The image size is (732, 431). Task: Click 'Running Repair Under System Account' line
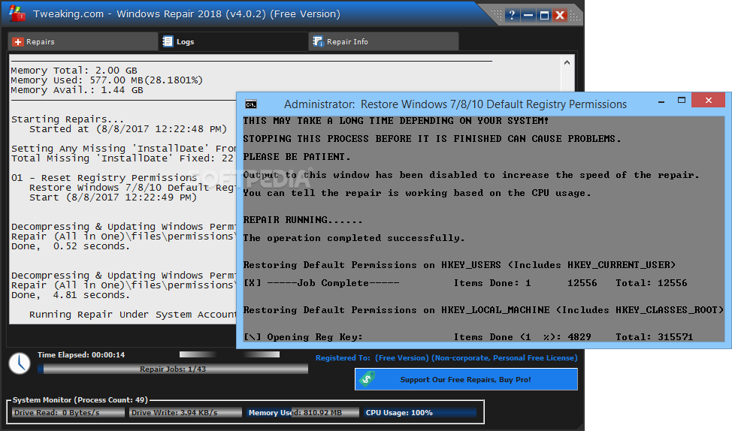tap(132, 315)
